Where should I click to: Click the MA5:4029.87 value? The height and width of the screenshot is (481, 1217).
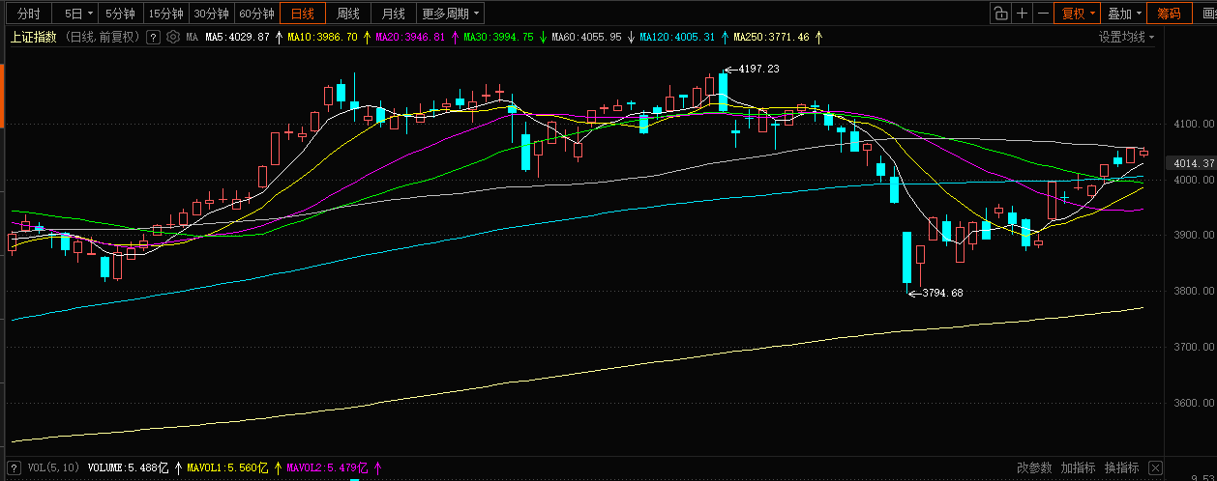coord(237,37)
